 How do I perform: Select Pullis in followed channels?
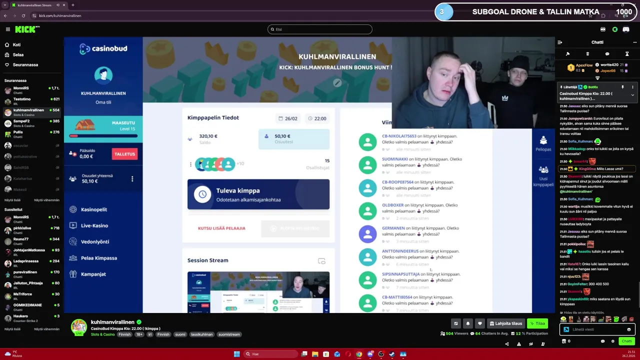click(x=32, y=134)
